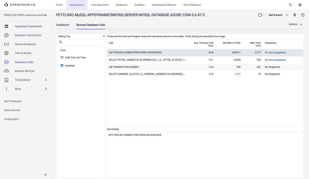Open the global search magnifier icon
This screenshot has height=179, width=309.
290,5
